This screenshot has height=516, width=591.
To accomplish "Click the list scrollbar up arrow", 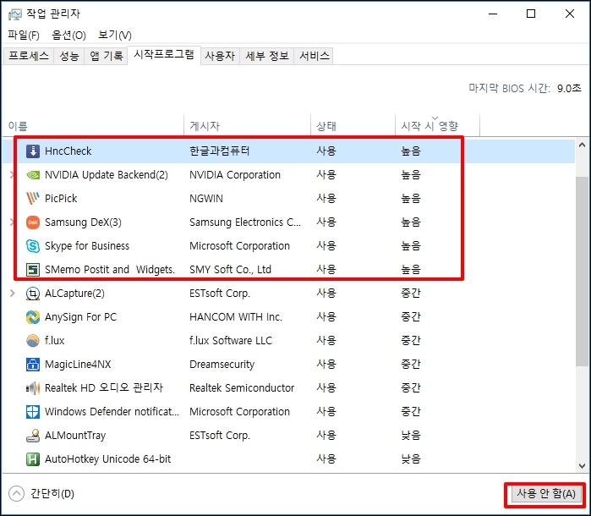I will pos(582,145).
